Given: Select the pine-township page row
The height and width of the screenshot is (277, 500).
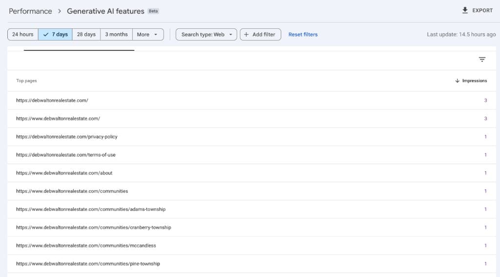Looking at the screenshot, I should tap(251, 264).
